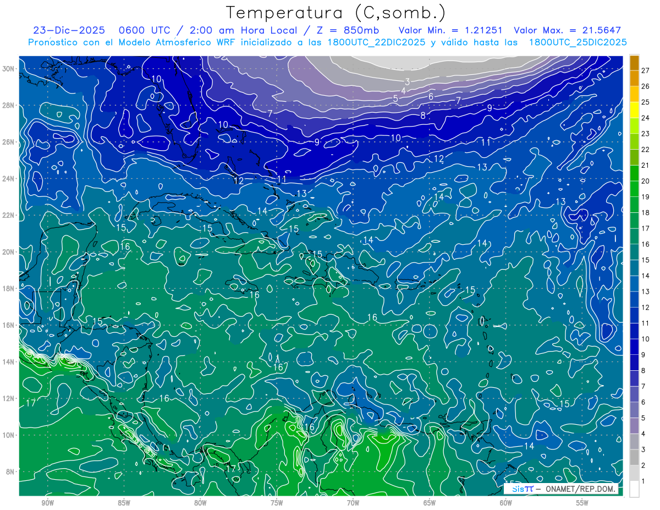The height and width of the screenshot is (510, 660).
Task: Click the 'ONAMET/REP.DOM.' credit label
Action: (x=581, y=489)
